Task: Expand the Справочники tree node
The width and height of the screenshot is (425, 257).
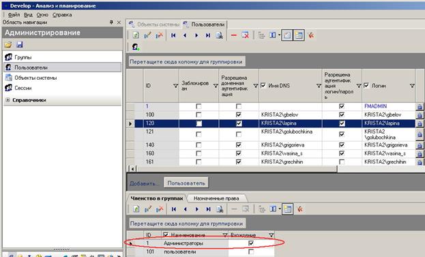Action: click(x=8, y=100)
